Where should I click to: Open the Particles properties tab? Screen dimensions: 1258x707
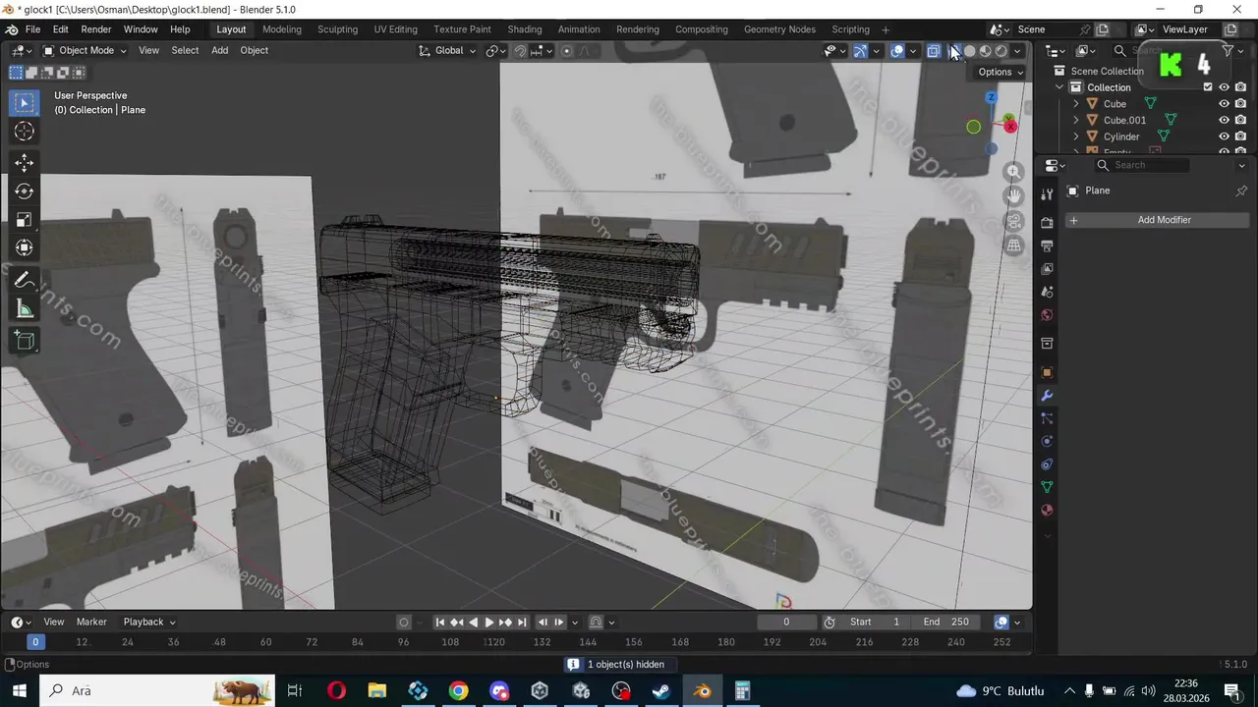[1047, 418]
